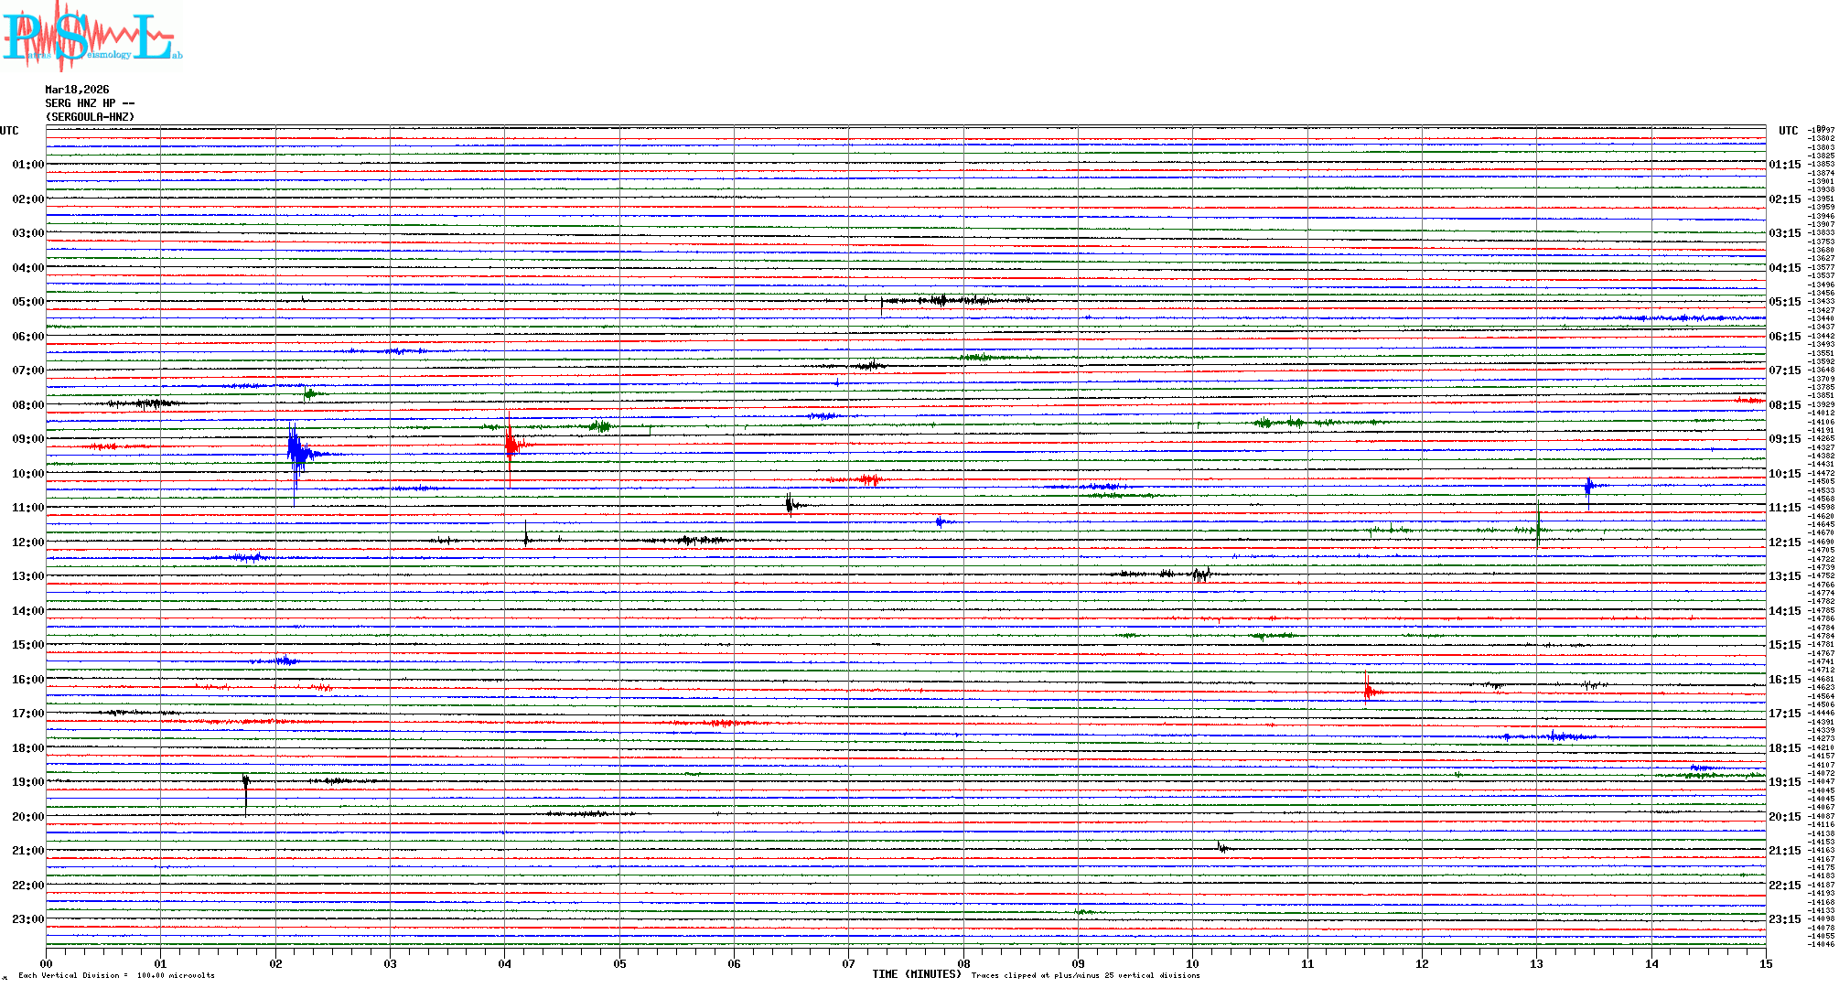Click the Mar18,2026 date label
The width and height of the screenshot is (1839, 988).
coord(77,90)
